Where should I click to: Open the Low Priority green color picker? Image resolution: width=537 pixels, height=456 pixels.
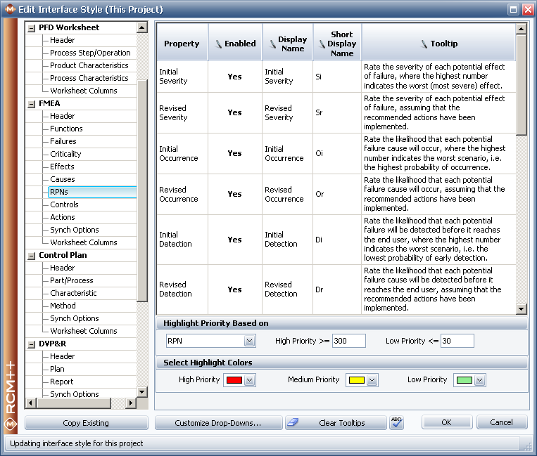tap(479, 380)
